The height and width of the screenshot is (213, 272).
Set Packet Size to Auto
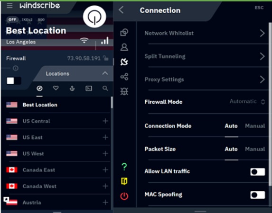[x=231, y=149]
